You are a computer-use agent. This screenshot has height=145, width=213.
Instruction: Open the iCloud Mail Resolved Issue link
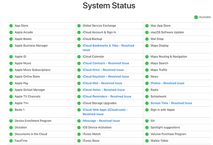102,83
